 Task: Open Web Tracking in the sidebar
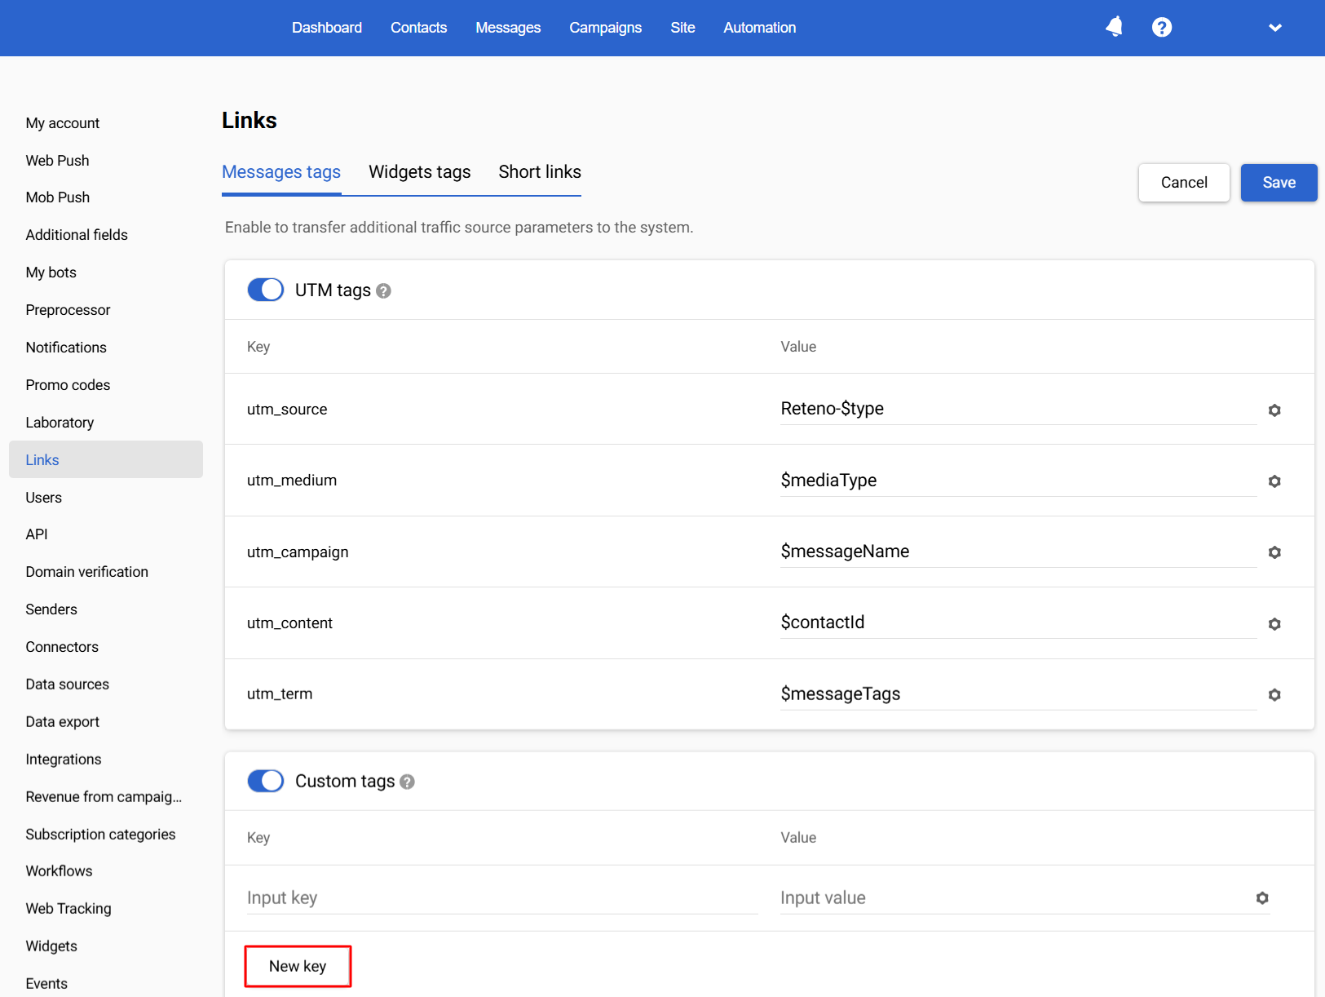pyautogui.click(x=68, y=909)
